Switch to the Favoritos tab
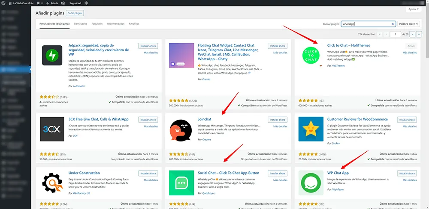 point(134,24)
